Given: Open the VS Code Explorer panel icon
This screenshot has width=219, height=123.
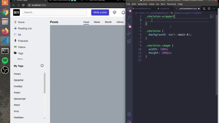Looking at the screenshot, I should point(129,10).
